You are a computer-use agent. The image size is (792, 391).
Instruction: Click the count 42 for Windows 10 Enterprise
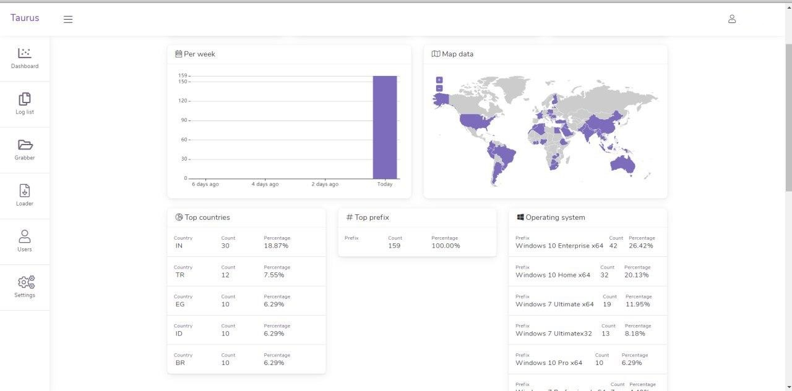pos(613,246)
